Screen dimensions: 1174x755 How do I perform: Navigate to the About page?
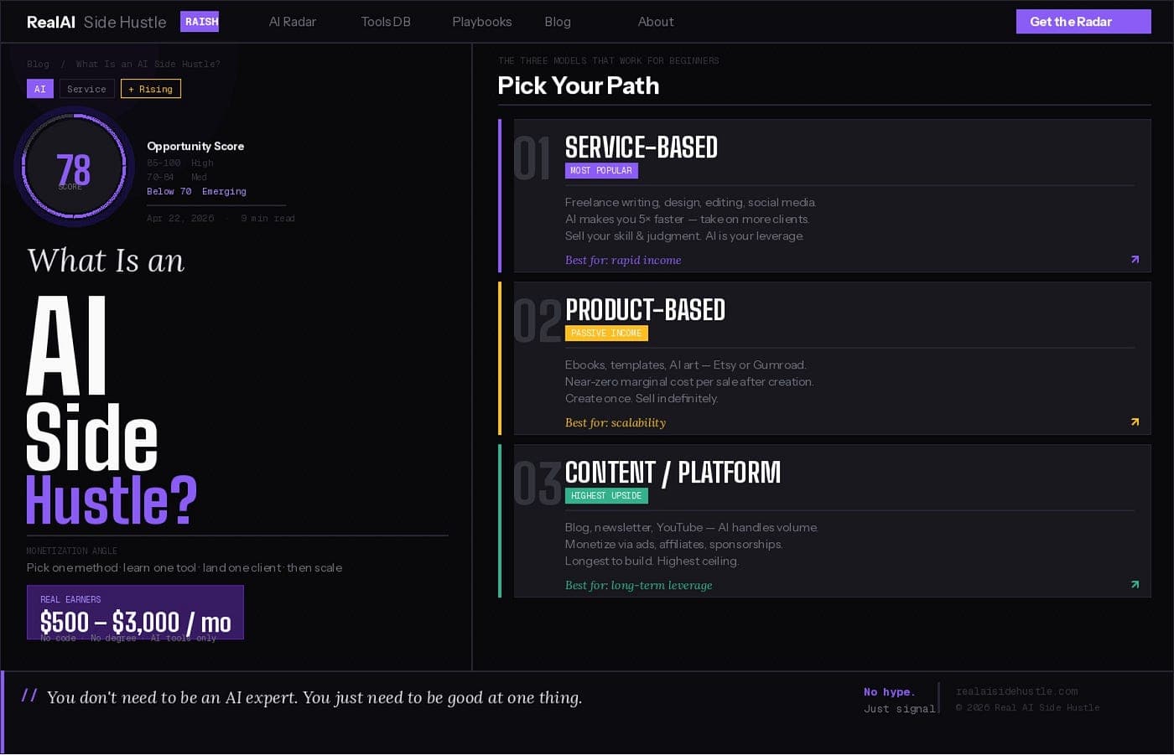655,22
